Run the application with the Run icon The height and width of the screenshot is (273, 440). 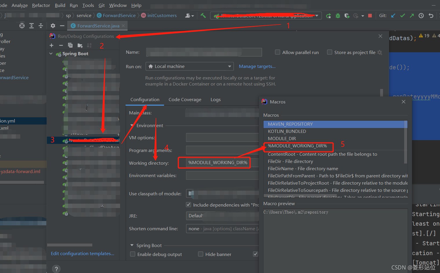[328, 16]
